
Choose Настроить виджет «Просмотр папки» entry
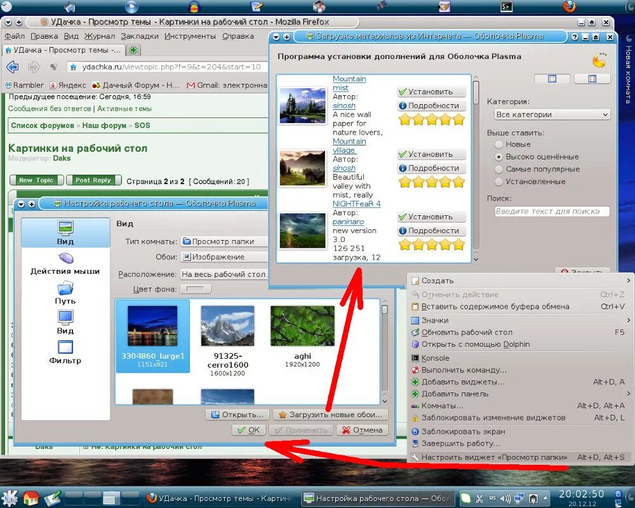[521, 457]
